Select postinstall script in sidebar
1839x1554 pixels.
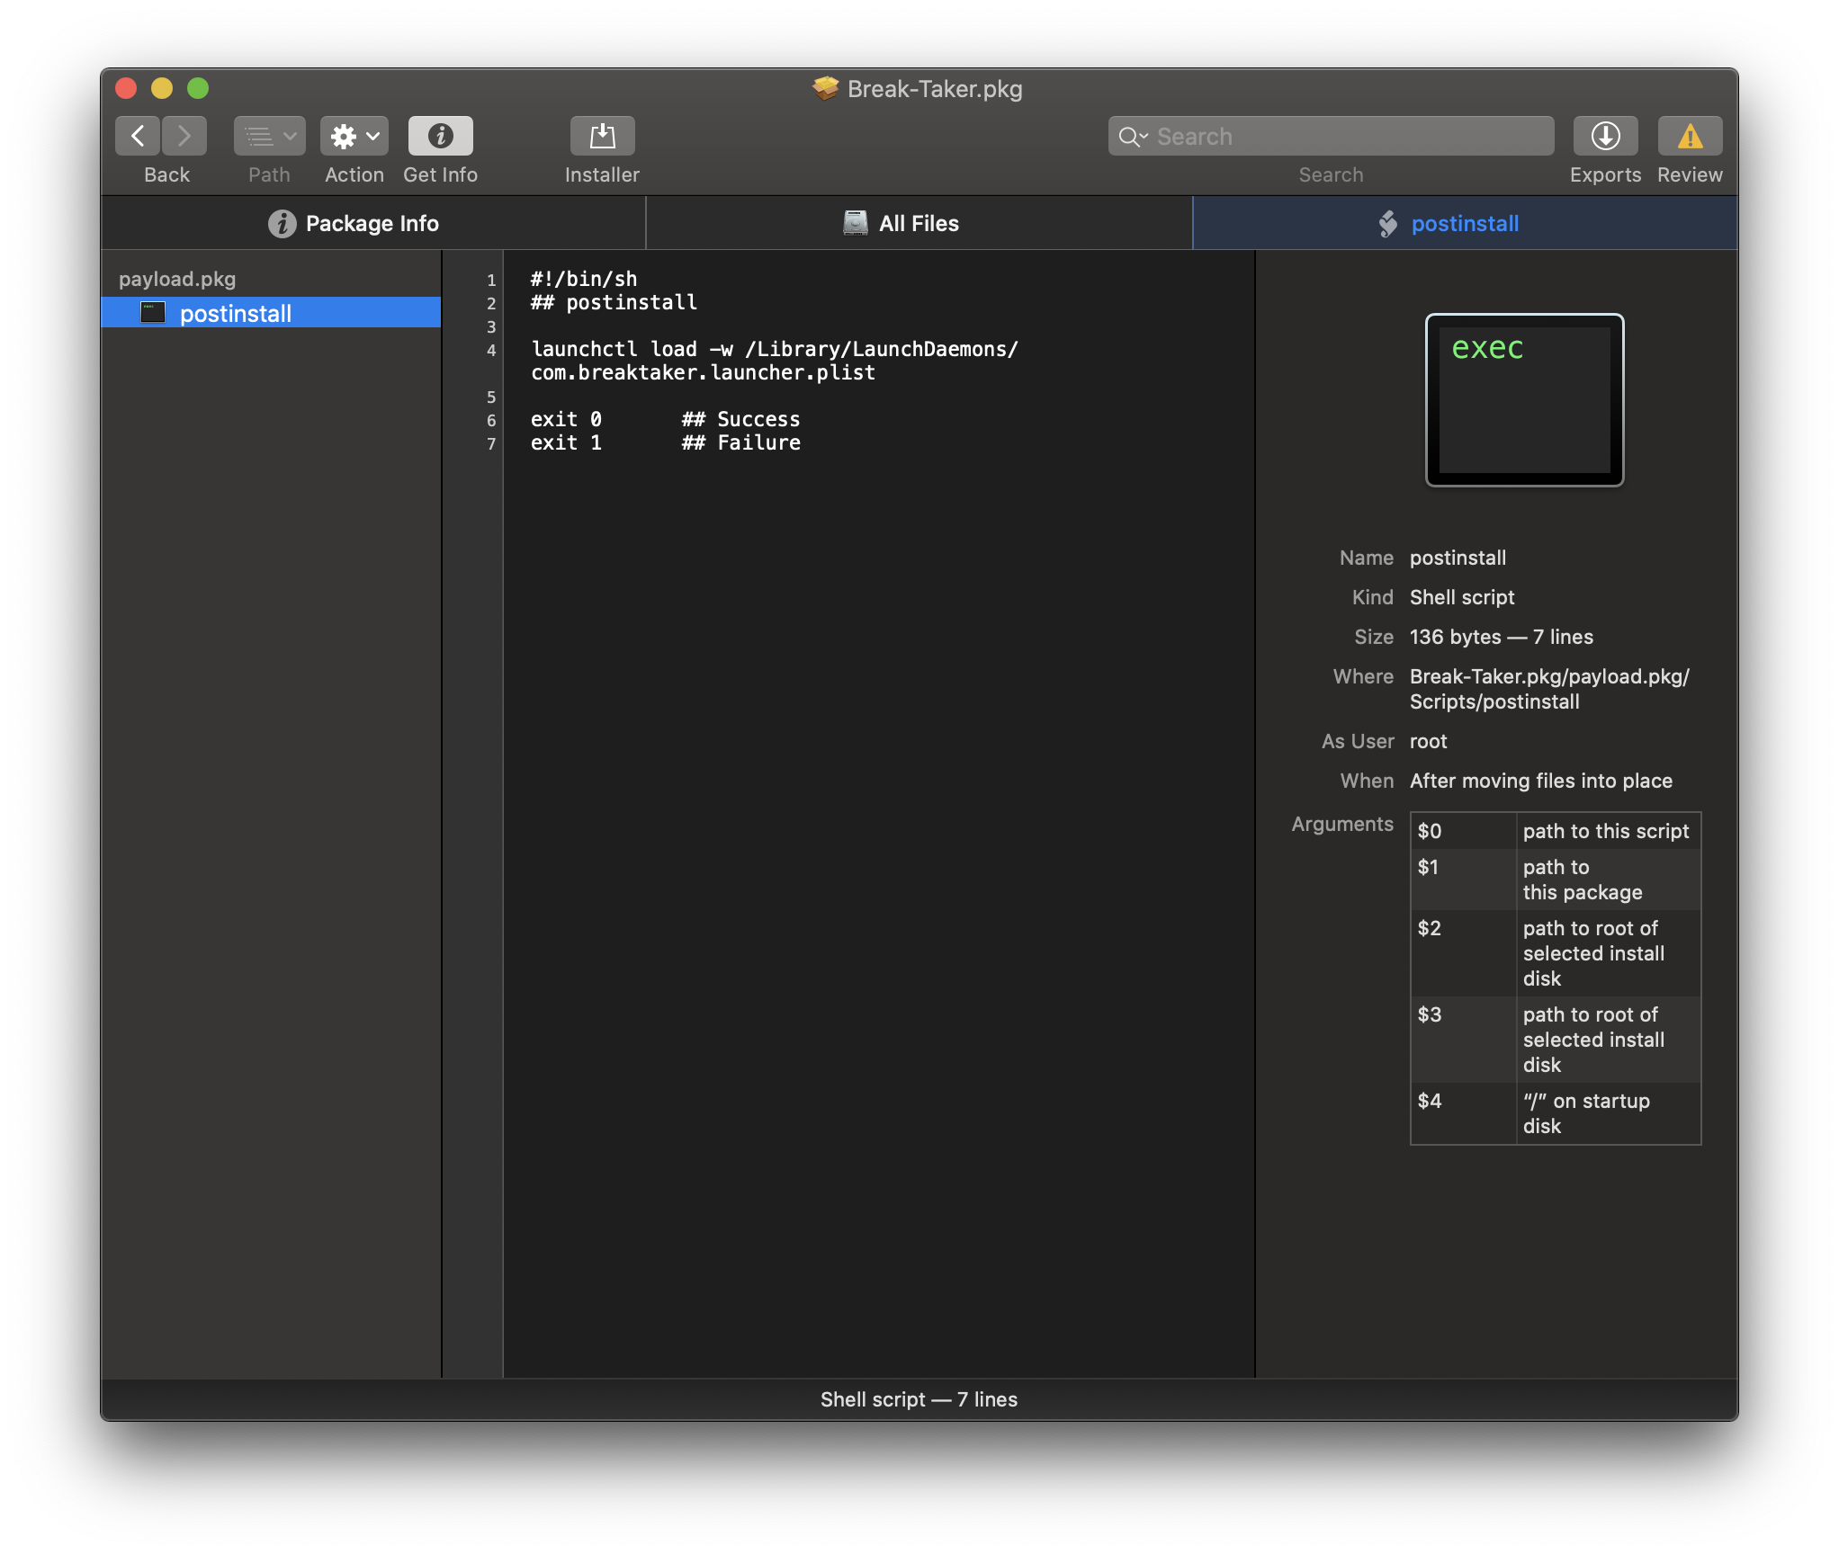(x=236, y=313)
